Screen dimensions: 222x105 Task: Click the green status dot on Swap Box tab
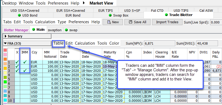coord(110,15)
